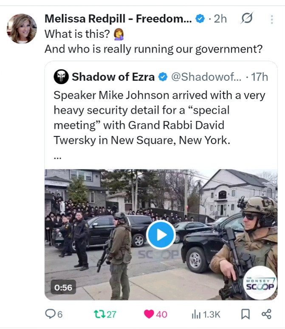Open the @Shadowof... handle link
Viewport: 285px width, 329px height.
click(x=206, y=77)
